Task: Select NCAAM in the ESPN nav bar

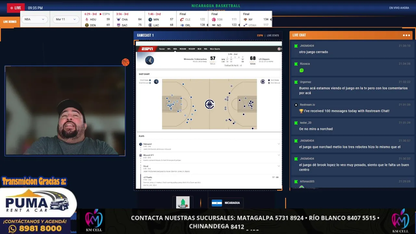Action: [183, 49]
